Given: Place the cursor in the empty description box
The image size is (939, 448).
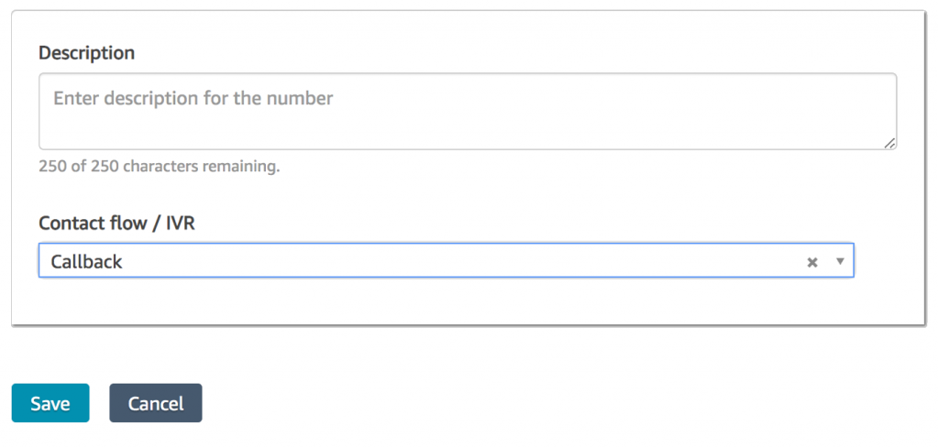Looking at the screenshot, I should point(467,124).
